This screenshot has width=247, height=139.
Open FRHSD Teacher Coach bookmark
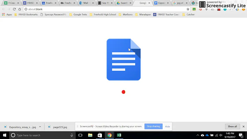pyautogui.click(x=166, y=14)
